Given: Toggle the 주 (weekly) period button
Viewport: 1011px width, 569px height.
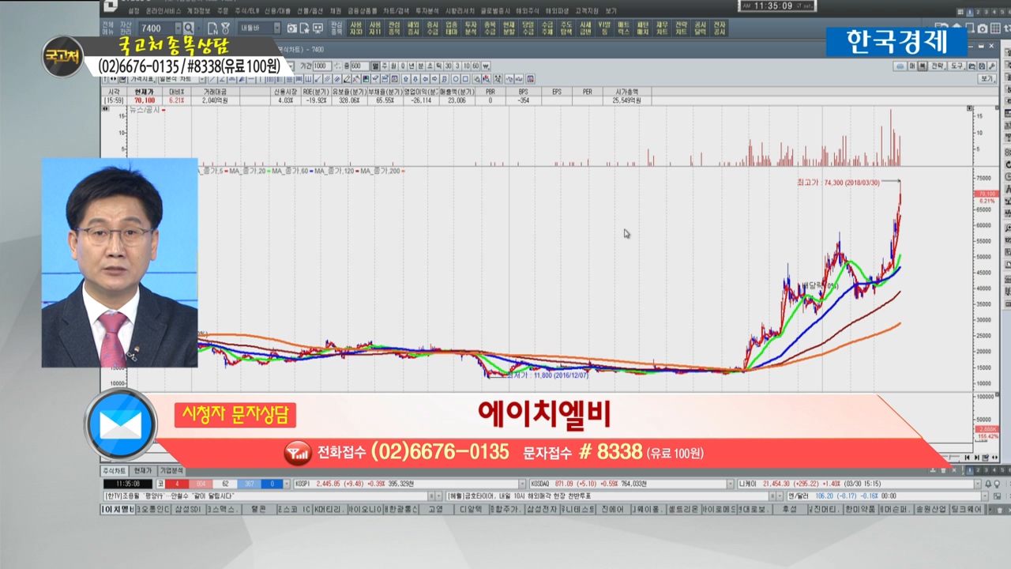Looking at the screenshot, I should click(383, 66).
